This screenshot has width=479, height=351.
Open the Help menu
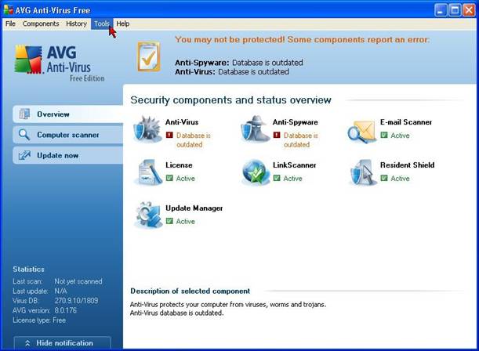(x=123, y=24)
